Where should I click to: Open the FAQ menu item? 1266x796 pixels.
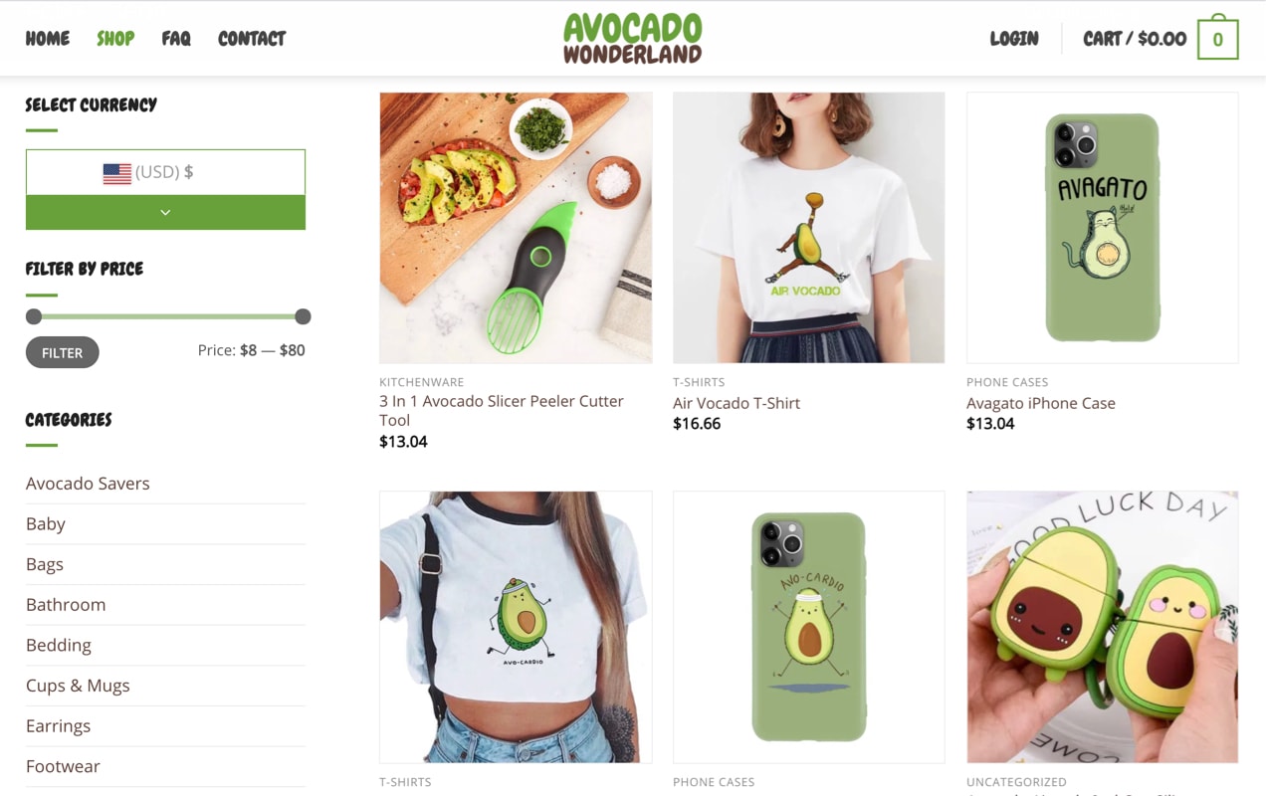point(176,39)
